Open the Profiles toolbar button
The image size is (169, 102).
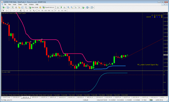(x=8, y=8)
